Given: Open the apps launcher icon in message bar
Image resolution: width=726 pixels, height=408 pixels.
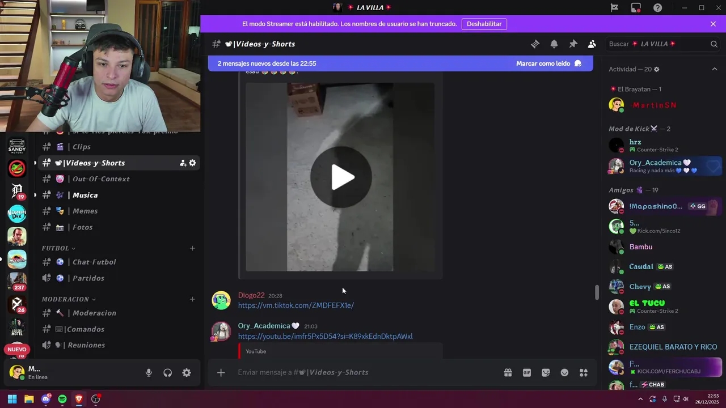Looking at the screenshot, I should (584, 372).
